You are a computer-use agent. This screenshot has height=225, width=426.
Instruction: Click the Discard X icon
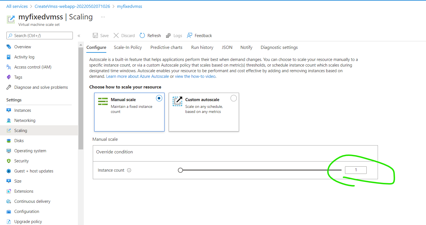pyautogui.click(x=116, y=35)
